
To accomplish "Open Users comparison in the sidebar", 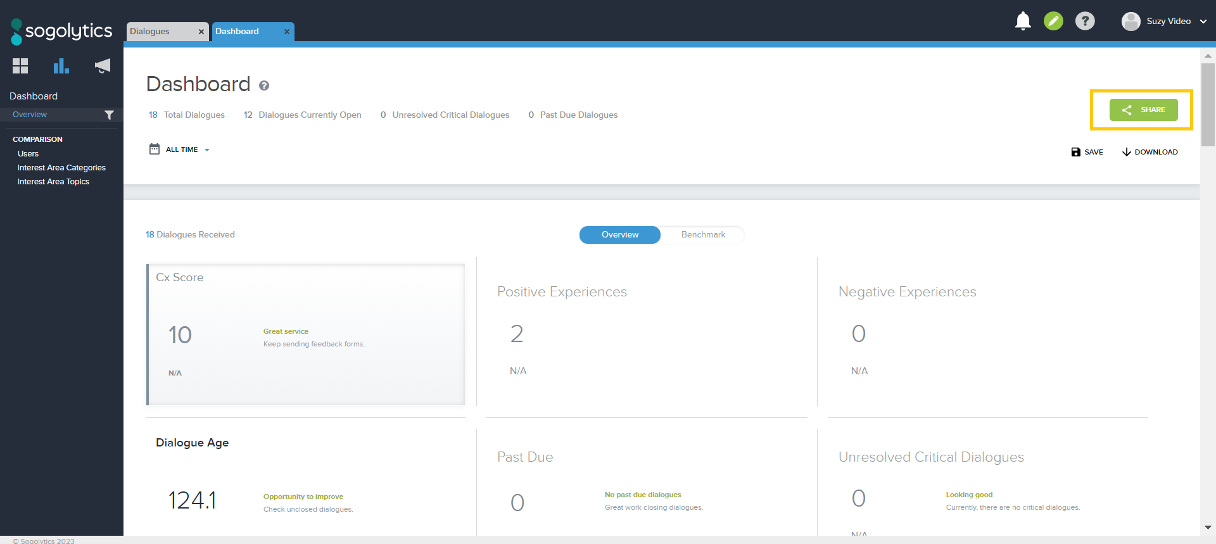I will tap(28, 154).
